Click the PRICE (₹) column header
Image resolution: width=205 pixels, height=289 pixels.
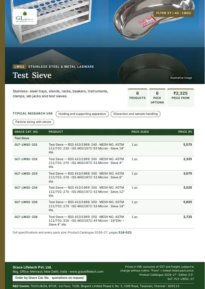tap(185, 132)
